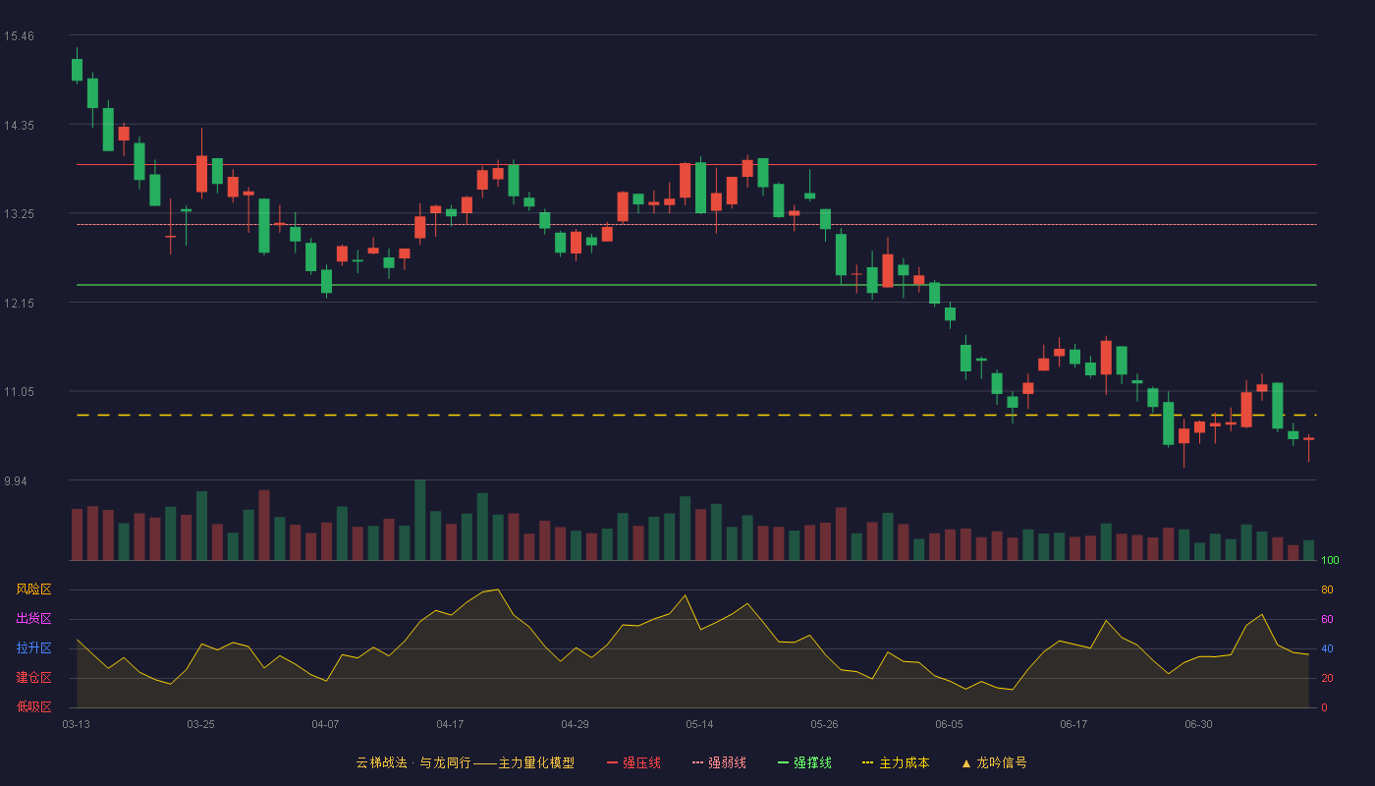1375x786 pixels.
Task: Click the 03-13 date label
Action: 76,724
